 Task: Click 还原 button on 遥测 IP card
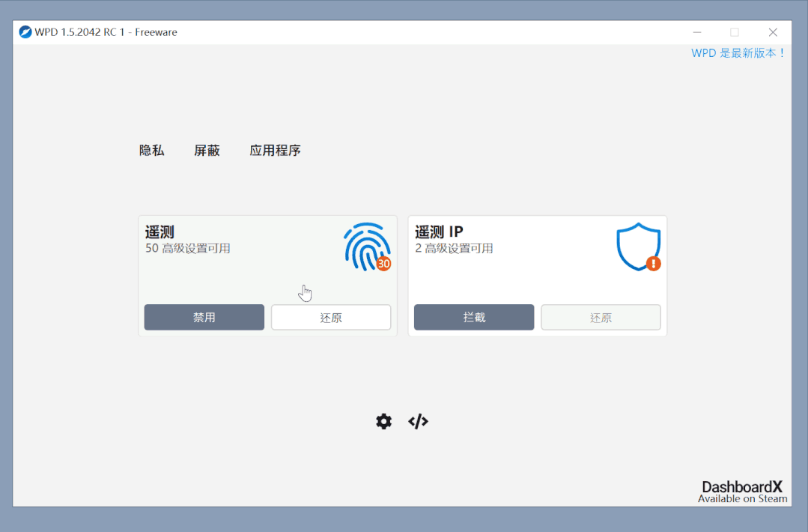click(601, 317)
